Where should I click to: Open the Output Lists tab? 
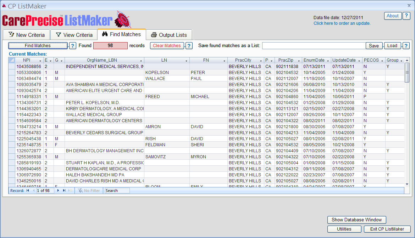[169, 35]
